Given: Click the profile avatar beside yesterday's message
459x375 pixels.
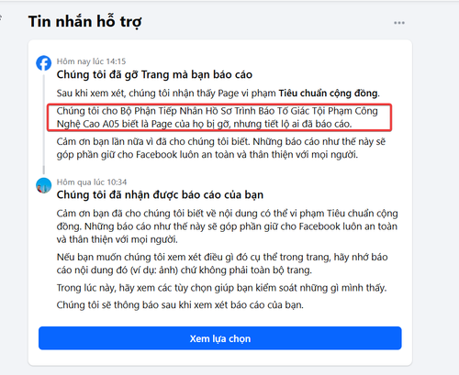Looking at the screenshot, I should (x=44, y=185).
